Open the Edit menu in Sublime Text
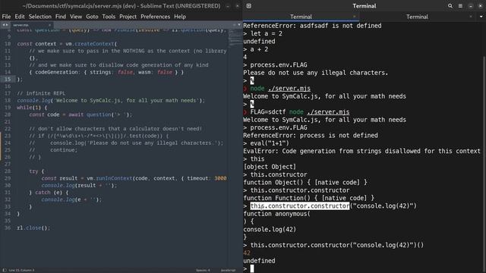This screenshot has width=486, height=273. tap(20, 17)
